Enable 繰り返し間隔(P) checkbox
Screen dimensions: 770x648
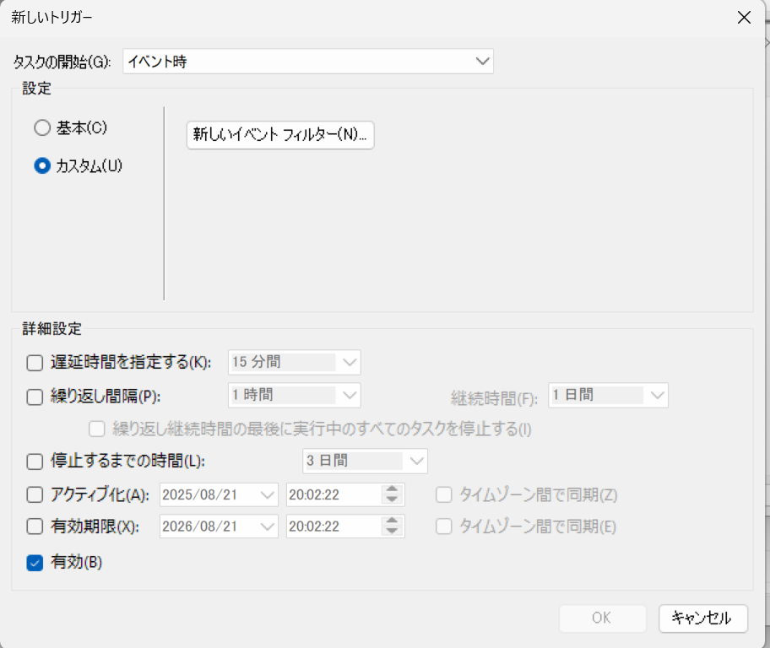[x=35, y=397]
